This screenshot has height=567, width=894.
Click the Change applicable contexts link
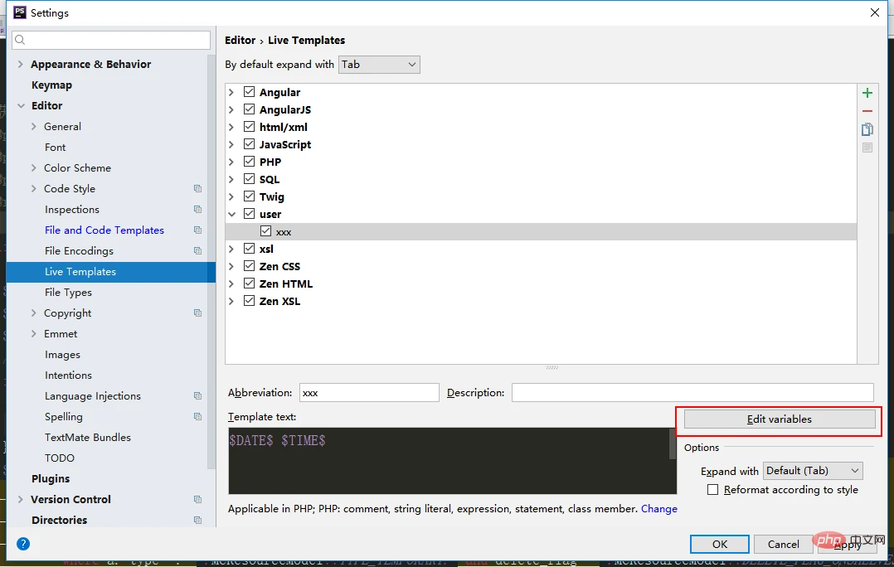tap(658, 509)
